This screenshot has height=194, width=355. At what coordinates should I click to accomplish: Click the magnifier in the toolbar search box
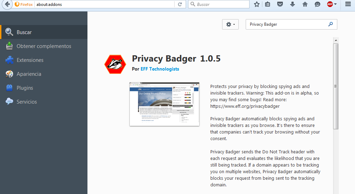click(193, 4)
